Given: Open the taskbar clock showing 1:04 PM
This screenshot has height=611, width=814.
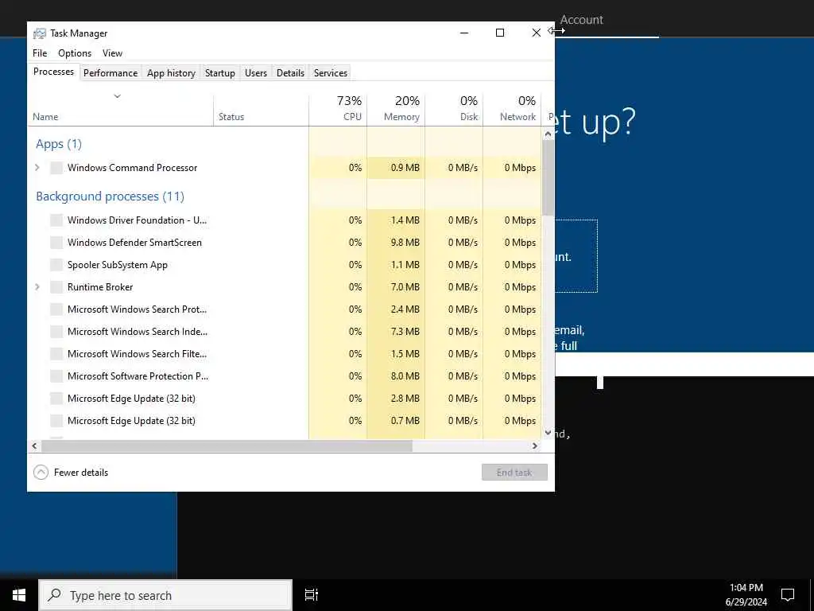Looking at the screenshot, I should [x=746, y=595].
